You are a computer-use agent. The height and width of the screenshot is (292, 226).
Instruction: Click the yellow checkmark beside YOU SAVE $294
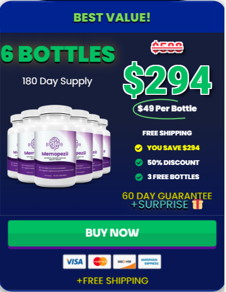[x=139, y=148]
